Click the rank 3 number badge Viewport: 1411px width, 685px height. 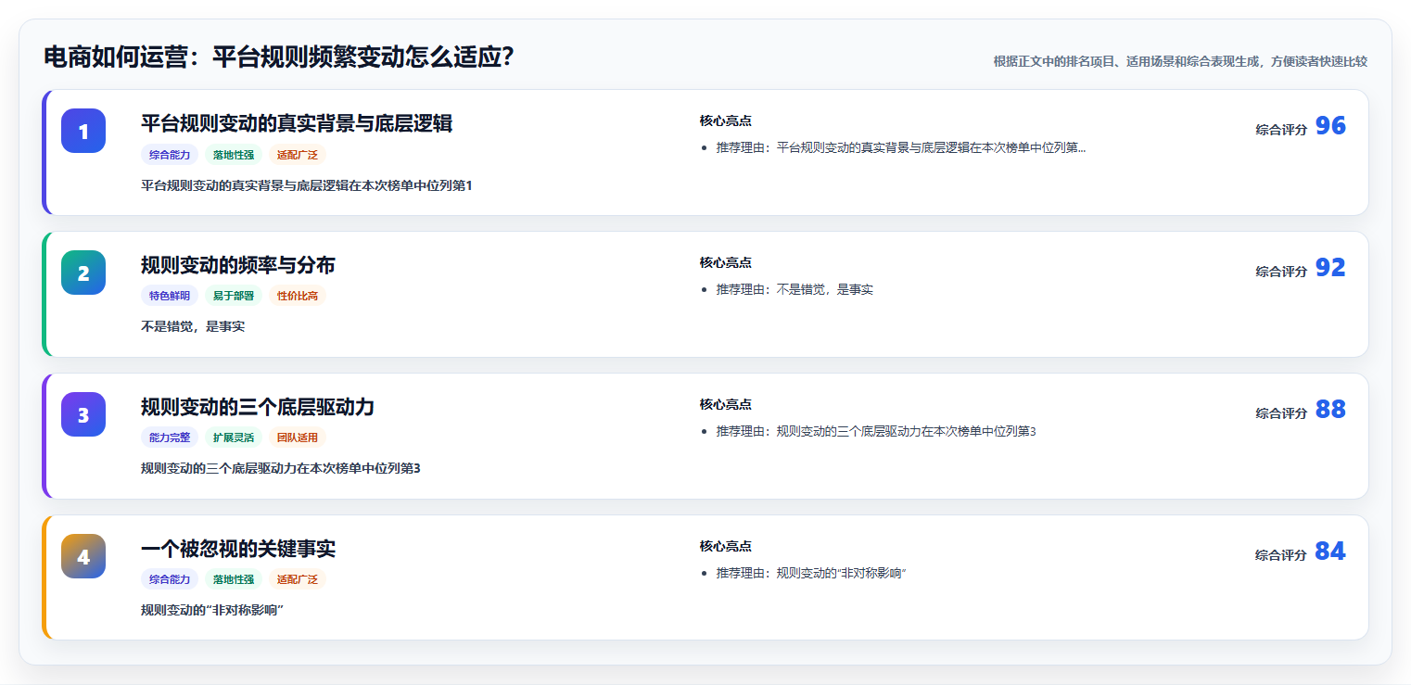(x=83, y=414)
